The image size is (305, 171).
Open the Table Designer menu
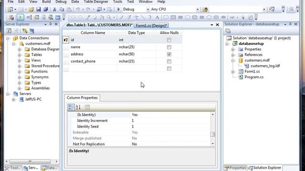tap(96, 2)
